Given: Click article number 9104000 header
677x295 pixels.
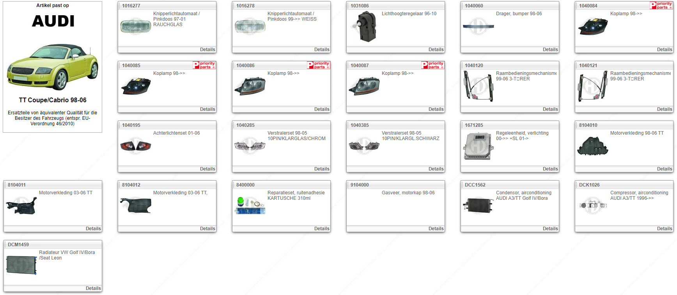Looking at the screenshot, I should point(360,185).
